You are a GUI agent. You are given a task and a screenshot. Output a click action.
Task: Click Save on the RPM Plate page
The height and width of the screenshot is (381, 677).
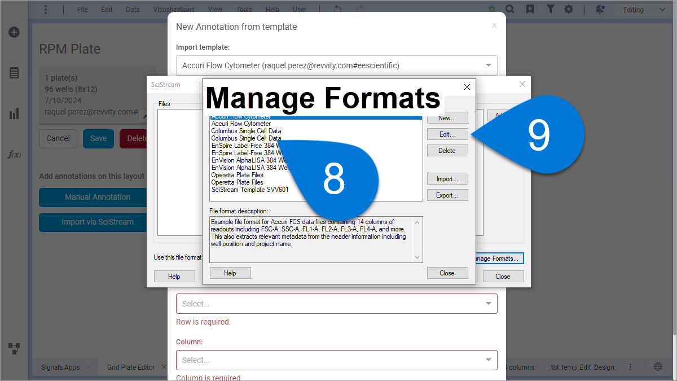coord(98,138)
